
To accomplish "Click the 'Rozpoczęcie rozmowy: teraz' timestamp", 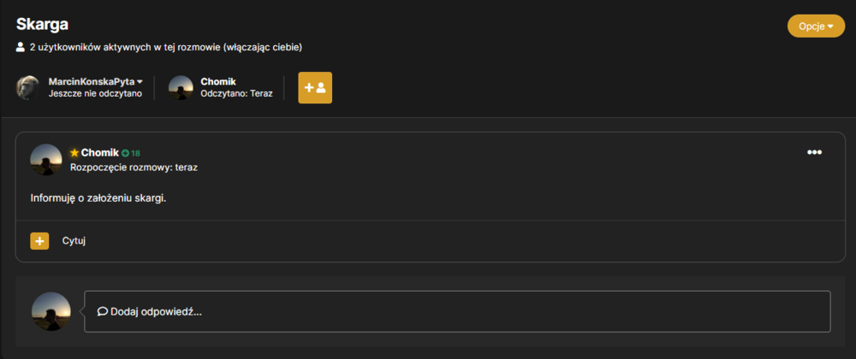I will point(134,168).
